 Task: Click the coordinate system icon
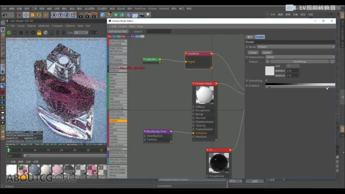point(73,15)
